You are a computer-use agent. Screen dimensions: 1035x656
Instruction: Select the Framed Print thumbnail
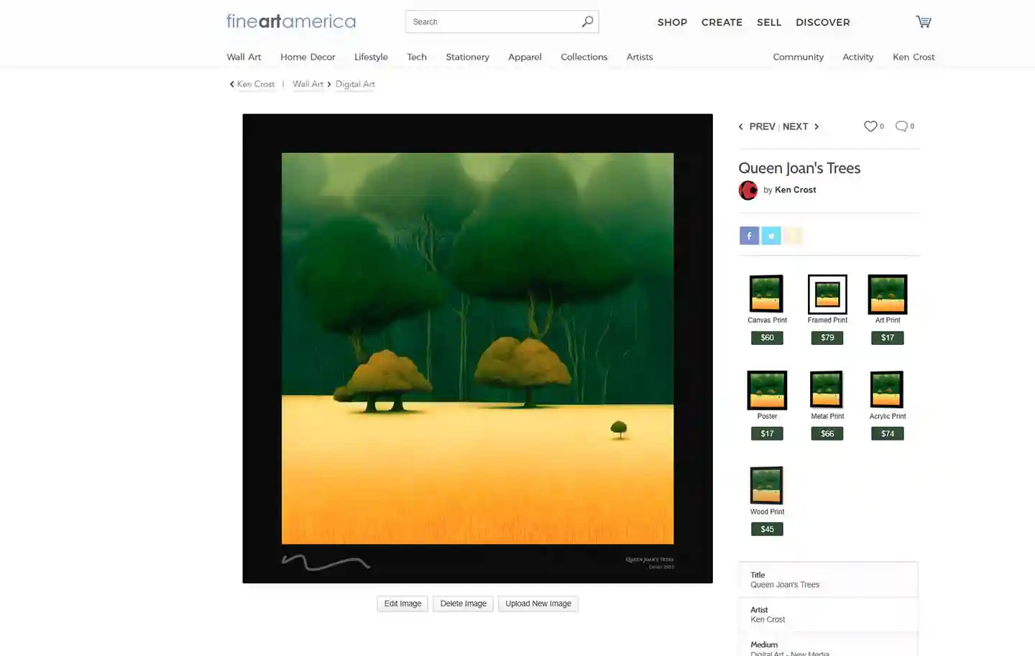click(x=827, y=294)
